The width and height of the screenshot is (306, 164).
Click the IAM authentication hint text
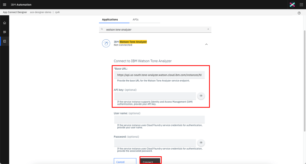[x=155, y=103]
